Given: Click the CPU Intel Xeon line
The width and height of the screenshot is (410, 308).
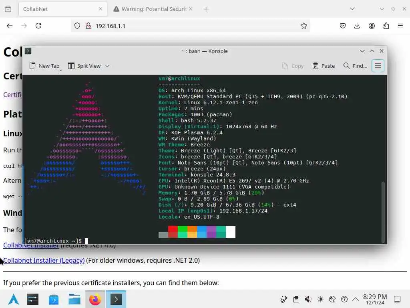Looking at the screenshot, I should point(234,181).
